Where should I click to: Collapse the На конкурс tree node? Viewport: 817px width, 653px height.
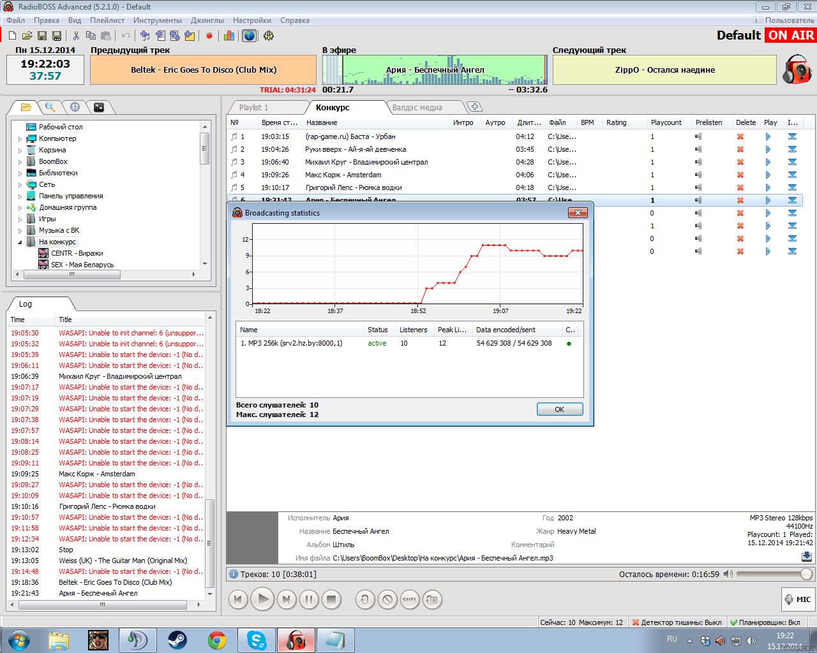20,242
